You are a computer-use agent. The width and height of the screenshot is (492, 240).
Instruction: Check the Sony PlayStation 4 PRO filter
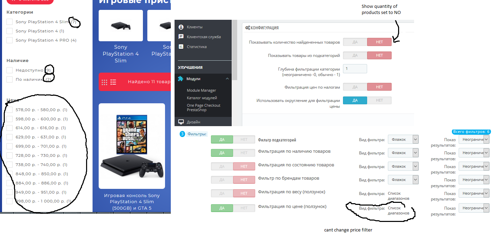[10, 40]
